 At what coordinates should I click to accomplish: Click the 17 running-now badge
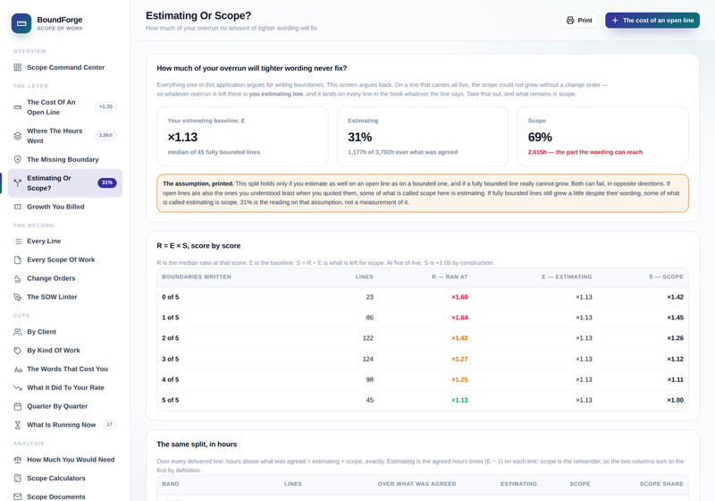coord(109,424)
